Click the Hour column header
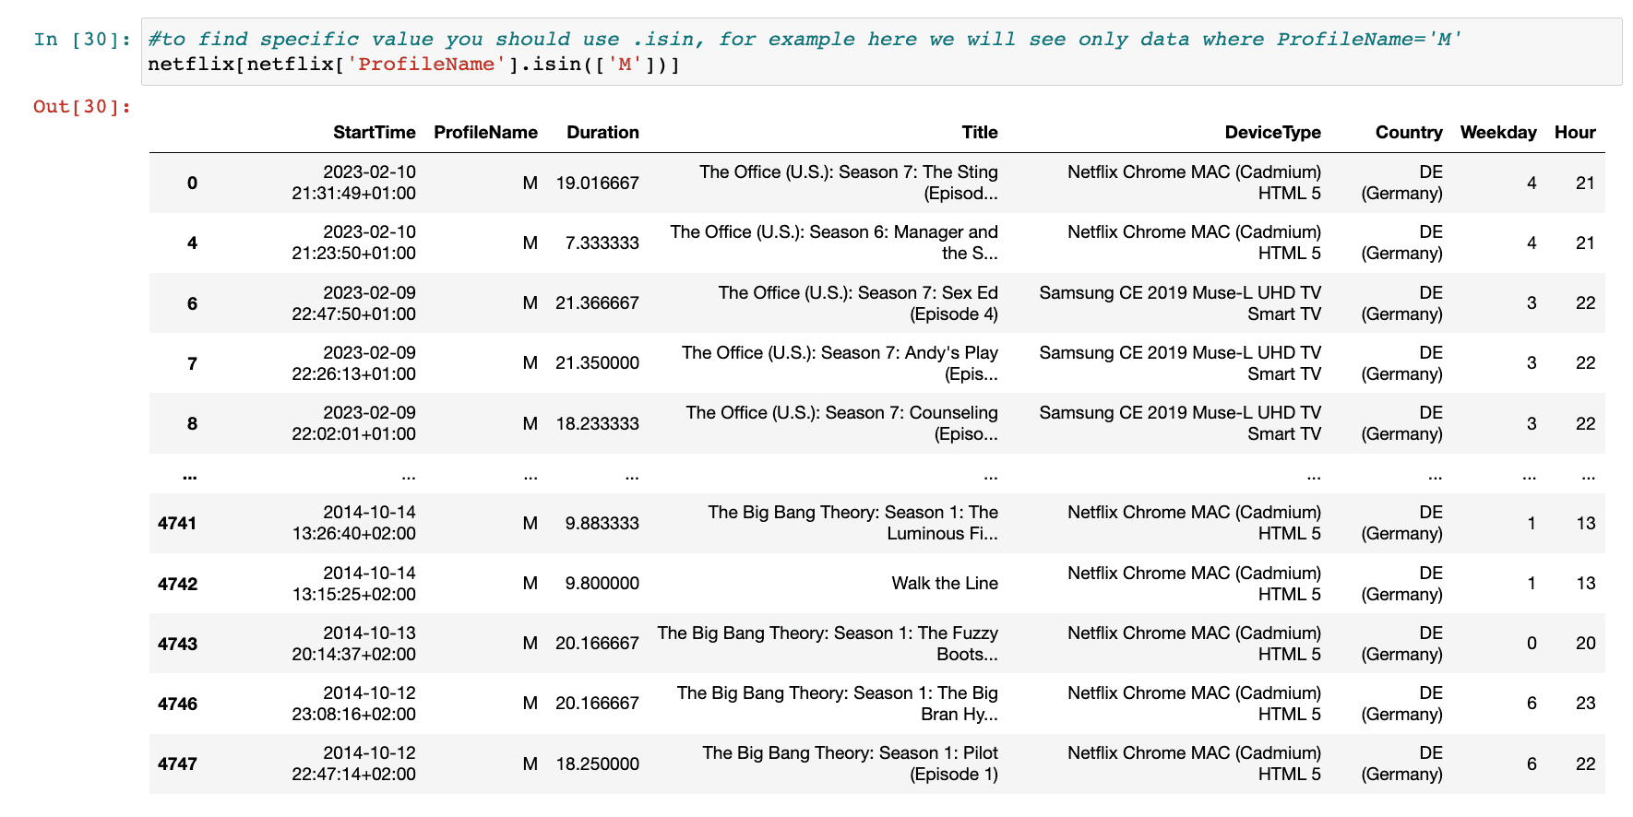Viewport: 1633px width, 817px height. [1574, 132]
